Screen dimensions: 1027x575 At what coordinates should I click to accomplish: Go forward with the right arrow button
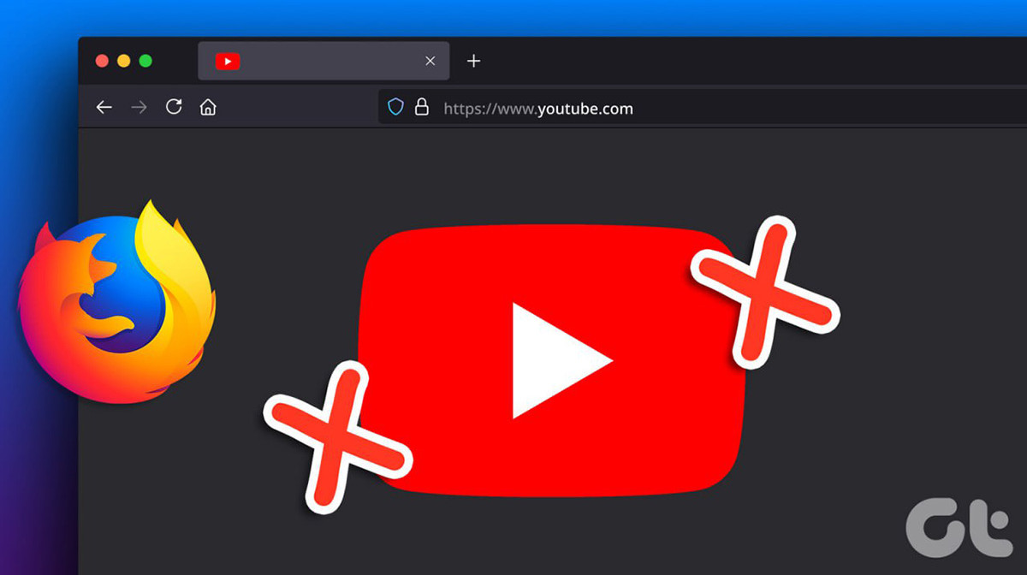[x=139, y=107]
